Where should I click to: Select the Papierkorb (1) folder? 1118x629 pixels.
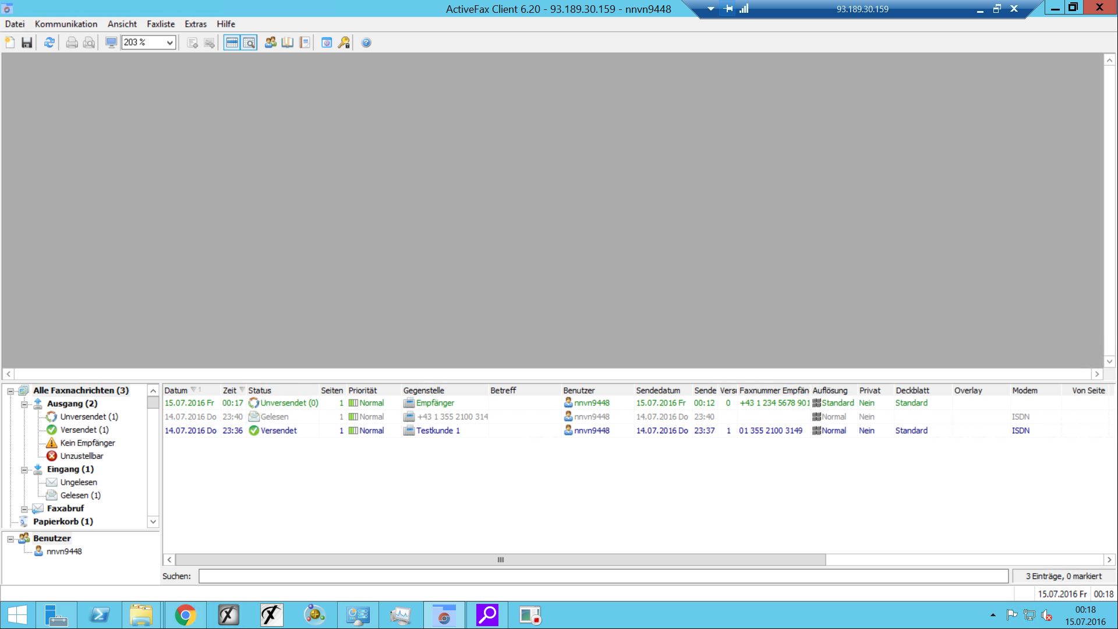(62, 521)
